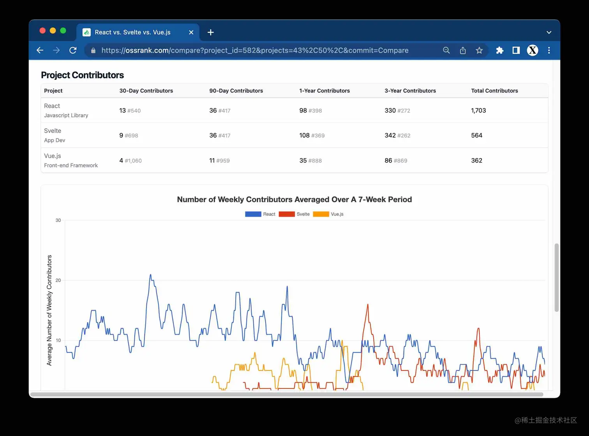Open the browser extensions puzzle icon
Viewport: 589px width, 436px height.
499,50
